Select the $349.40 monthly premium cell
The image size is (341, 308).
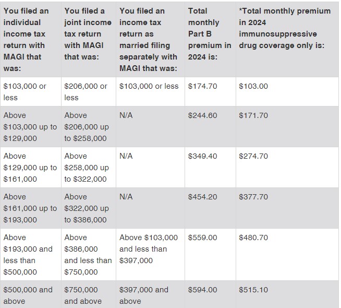click(202, 156)
